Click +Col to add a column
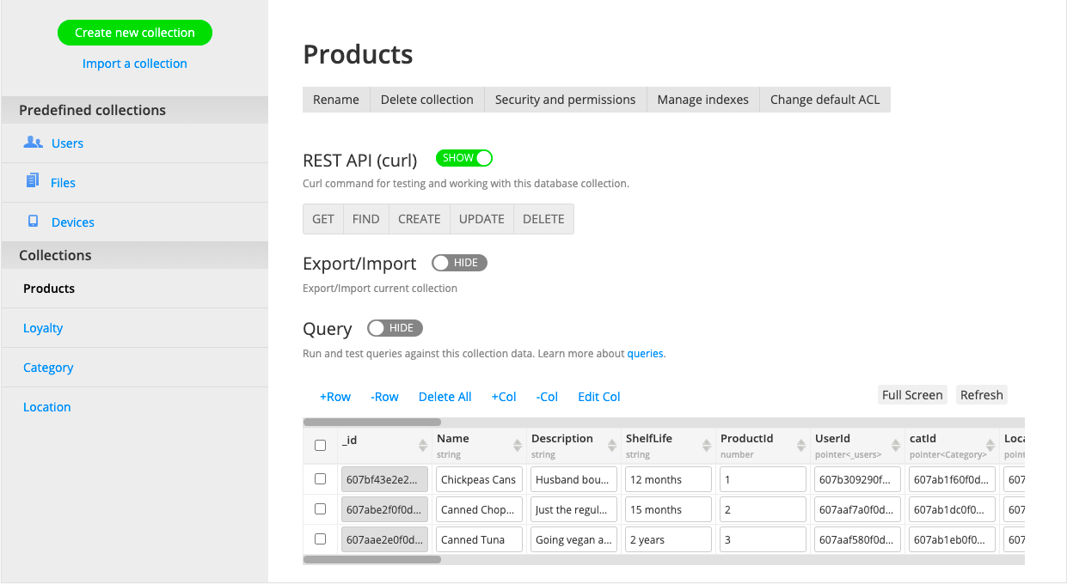The image size is (1067, 584). tap(504, 397)
